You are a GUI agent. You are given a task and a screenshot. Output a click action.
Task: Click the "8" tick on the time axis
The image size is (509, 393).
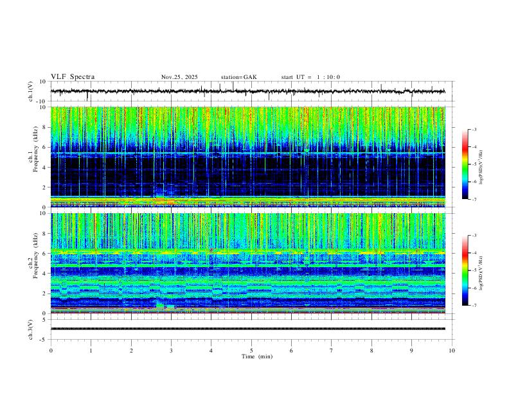pyautogui.click(x=371, y=351)
